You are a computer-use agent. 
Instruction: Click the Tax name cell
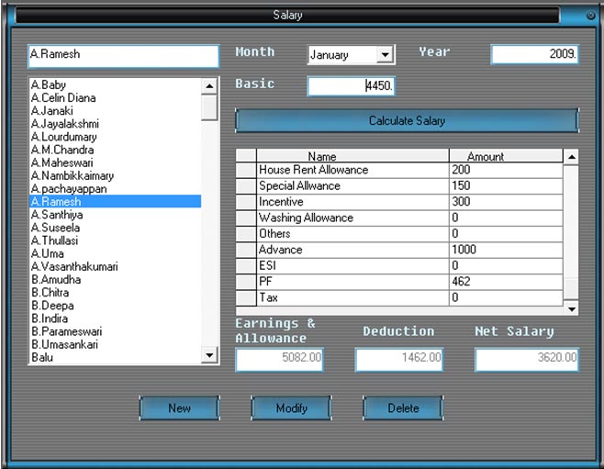point(352,298)
